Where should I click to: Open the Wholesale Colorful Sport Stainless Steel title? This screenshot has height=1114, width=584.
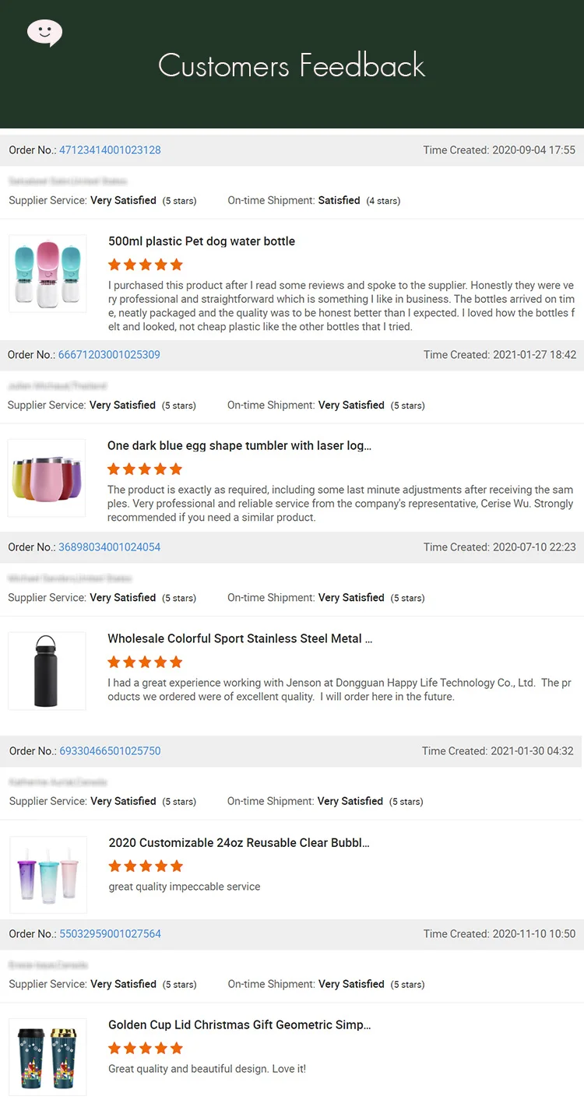tap(240, 638)
